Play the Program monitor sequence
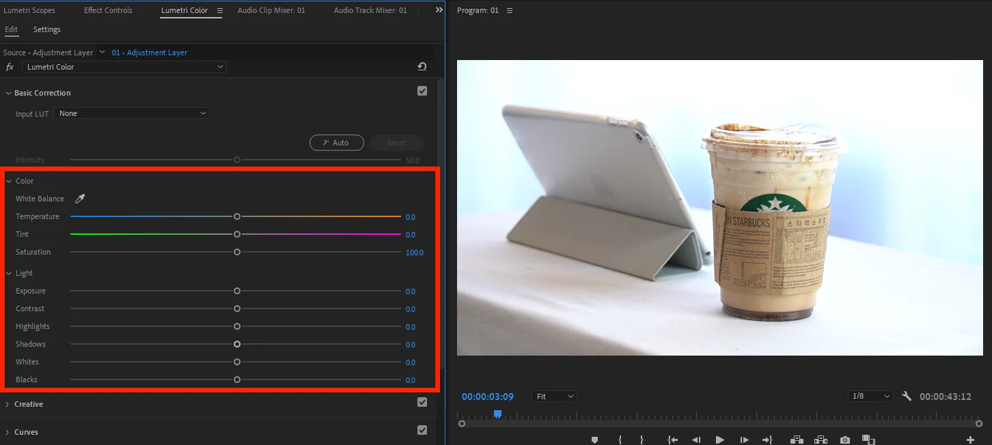The image size is (992, 445). (719, 440)
